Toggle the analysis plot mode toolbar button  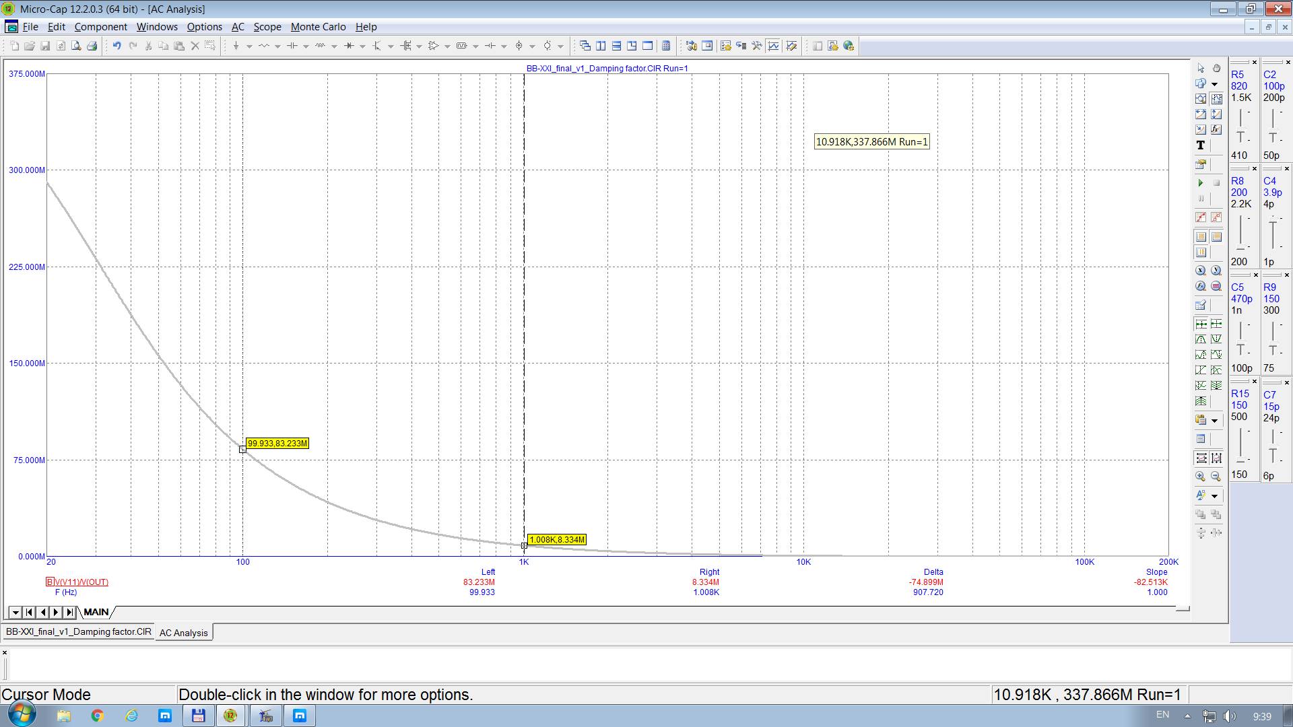coord(773,46)
